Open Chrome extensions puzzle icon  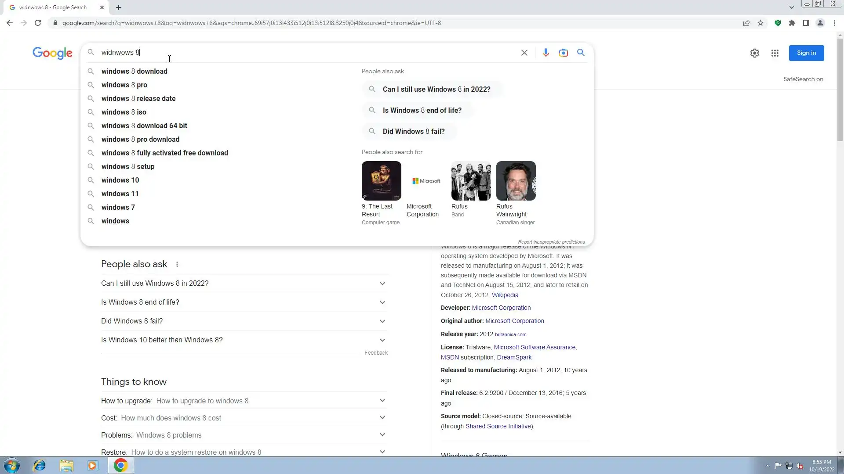(792, 23)
